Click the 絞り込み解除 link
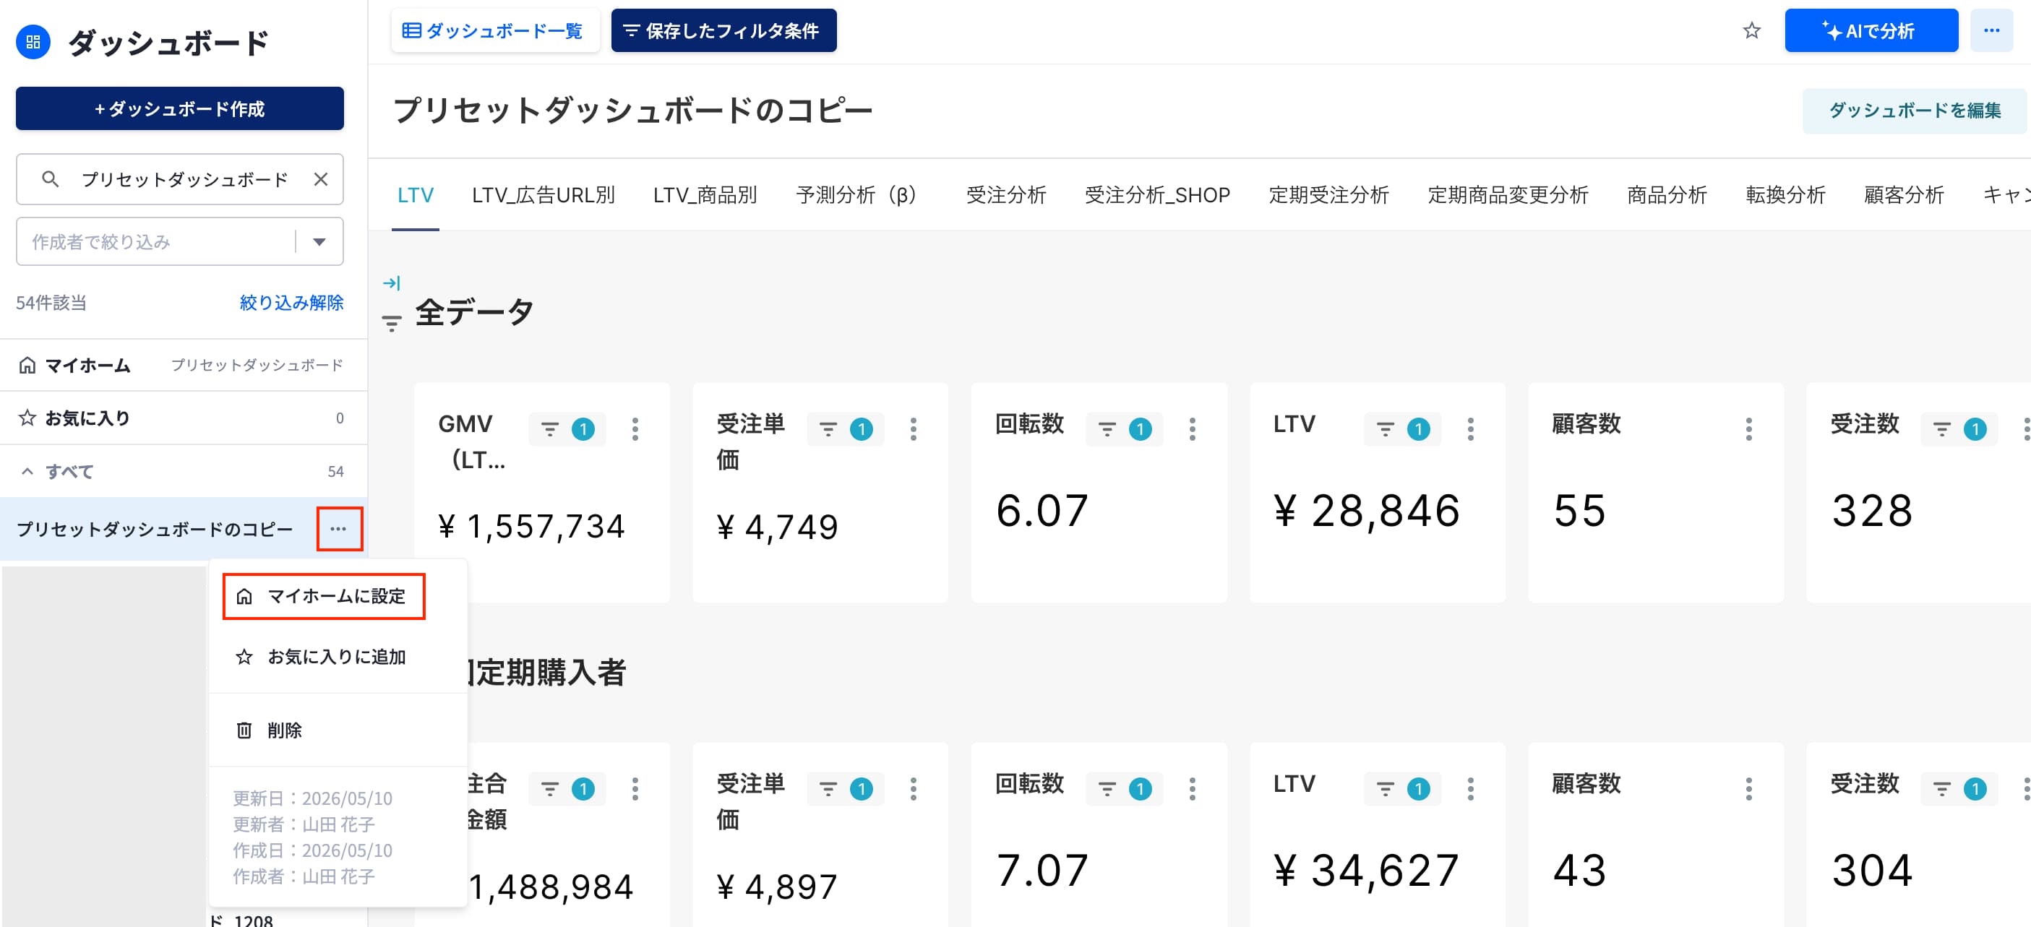 (291, 302)
